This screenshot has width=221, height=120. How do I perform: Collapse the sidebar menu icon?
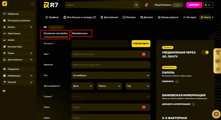point(32,4)
